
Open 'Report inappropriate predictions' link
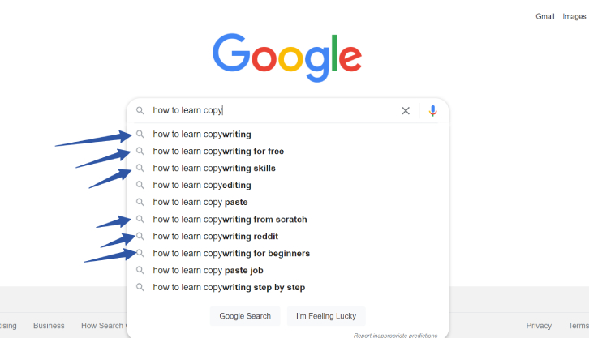396,335
